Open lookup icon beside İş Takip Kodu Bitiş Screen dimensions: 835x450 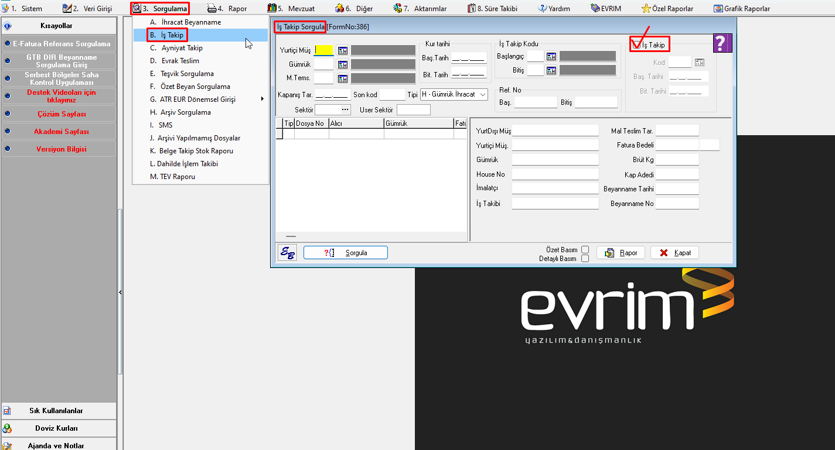click(551, 70)
